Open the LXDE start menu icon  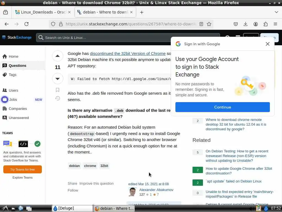[x=5, y=208]
